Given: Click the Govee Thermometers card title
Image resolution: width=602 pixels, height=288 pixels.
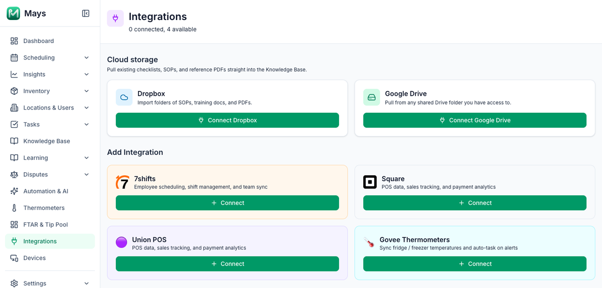Looking at the screenshot, I should click(x=414, y=240).
